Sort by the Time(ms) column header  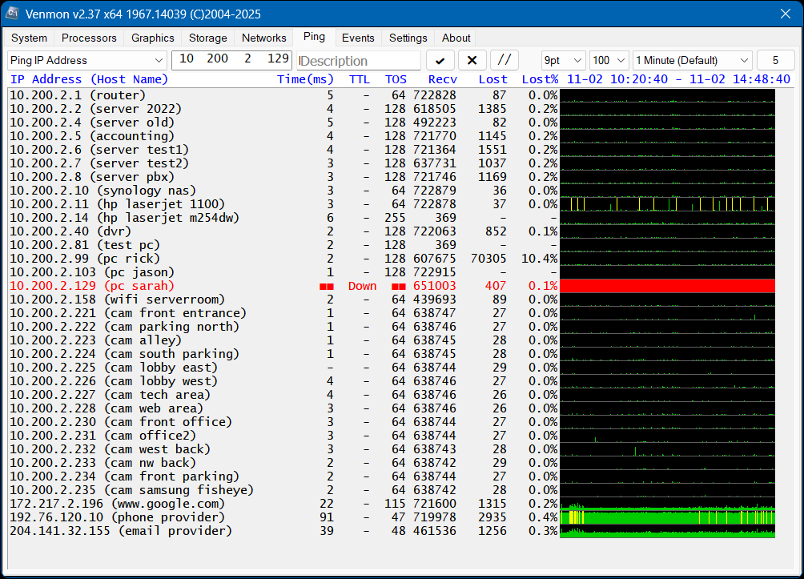305,79
